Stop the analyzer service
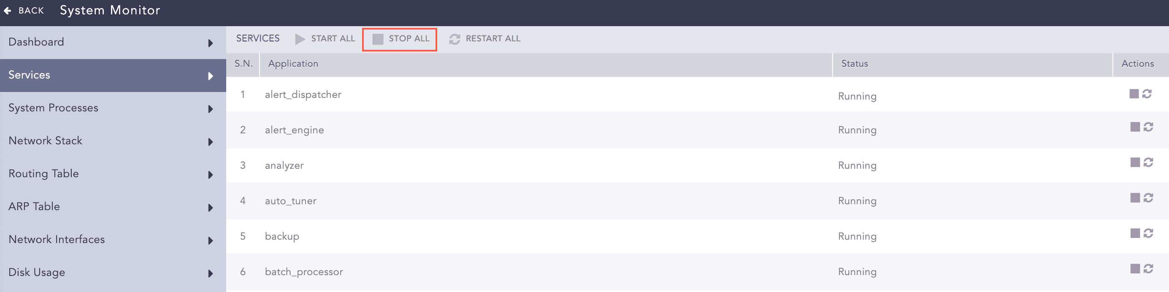1169x292 pixels. tap(1135, 162)
